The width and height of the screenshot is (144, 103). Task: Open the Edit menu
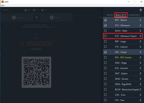[3, 6]
